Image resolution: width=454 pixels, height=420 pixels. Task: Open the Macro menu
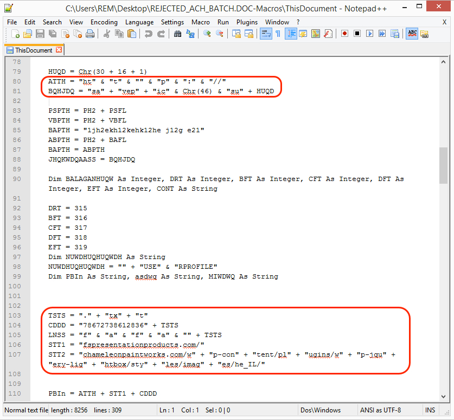coord(200,22)
